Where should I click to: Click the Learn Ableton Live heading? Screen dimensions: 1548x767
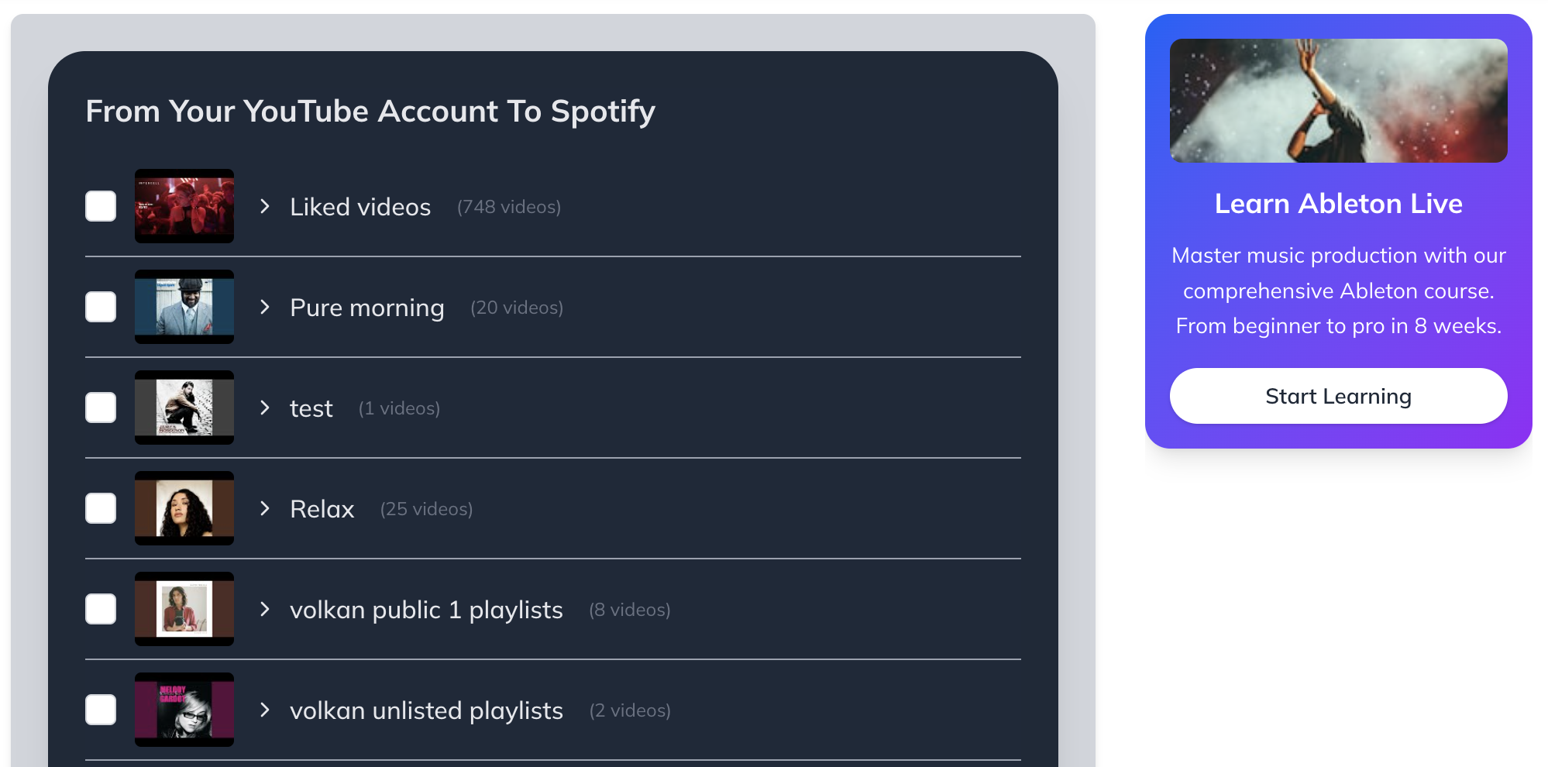1338,204
